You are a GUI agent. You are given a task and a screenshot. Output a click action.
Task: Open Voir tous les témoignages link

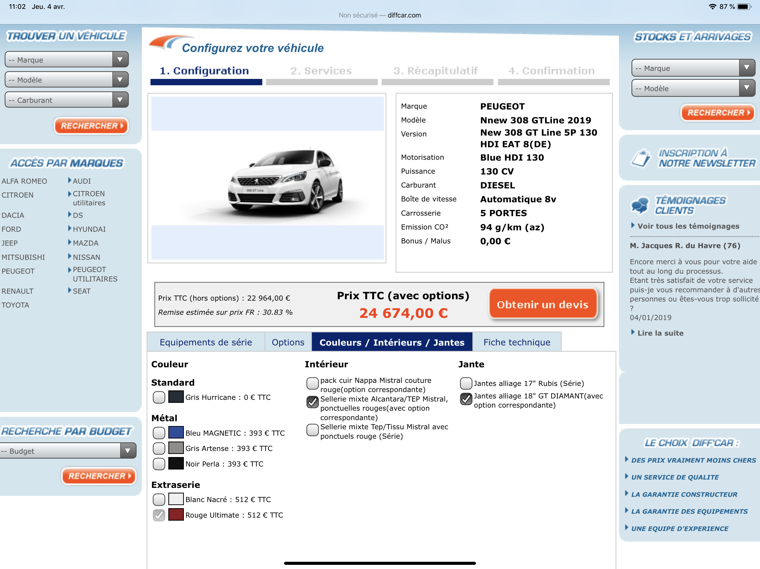tap(688, 226)
